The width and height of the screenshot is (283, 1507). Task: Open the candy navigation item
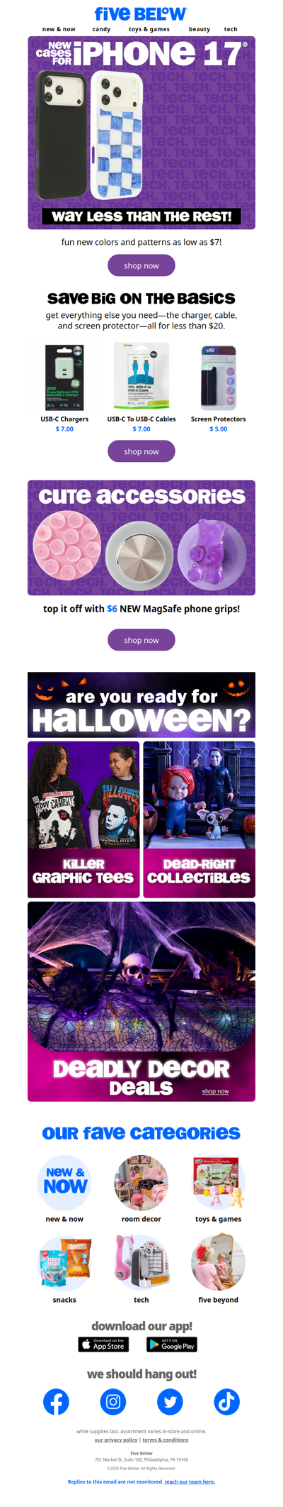point(101,29)
